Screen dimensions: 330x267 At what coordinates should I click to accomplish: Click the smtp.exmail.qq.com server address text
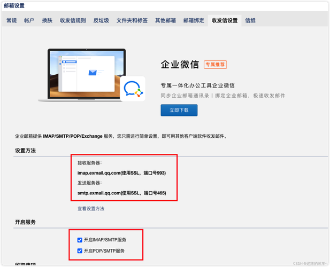pyautogui.click(x=121, y=193)
